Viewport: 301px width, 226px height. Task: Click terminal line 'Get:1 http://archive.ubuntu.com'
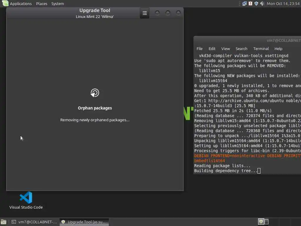248,101
